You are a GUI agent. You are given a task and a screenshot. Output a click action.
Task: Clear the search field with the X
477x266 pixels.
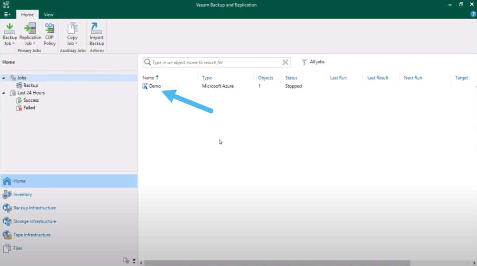coord(285,62)
